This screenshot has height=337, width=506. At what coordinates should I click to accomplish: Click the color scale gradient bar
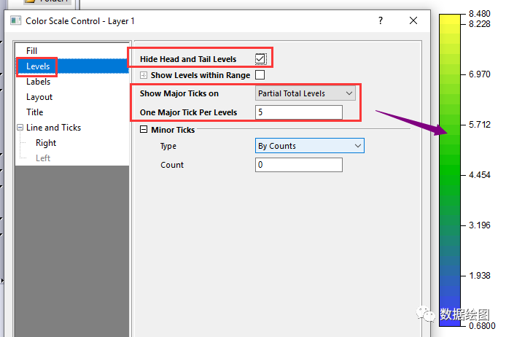(450, 170)
